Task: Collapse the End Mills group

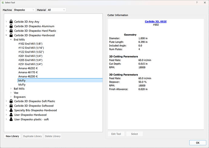Action: tap(11, 40)
